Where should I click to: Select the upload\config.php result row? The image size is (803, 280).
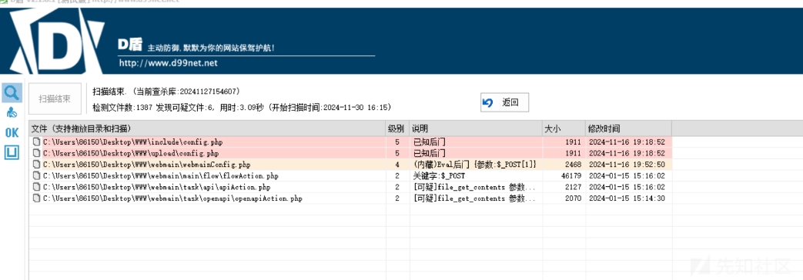pyautogui.click(x=350, y=153)
